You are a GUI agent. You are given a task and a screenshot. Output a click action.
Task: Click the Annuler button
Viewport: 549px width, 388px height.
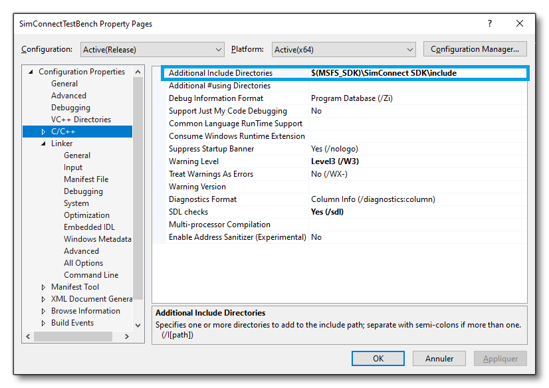[439, 358]
